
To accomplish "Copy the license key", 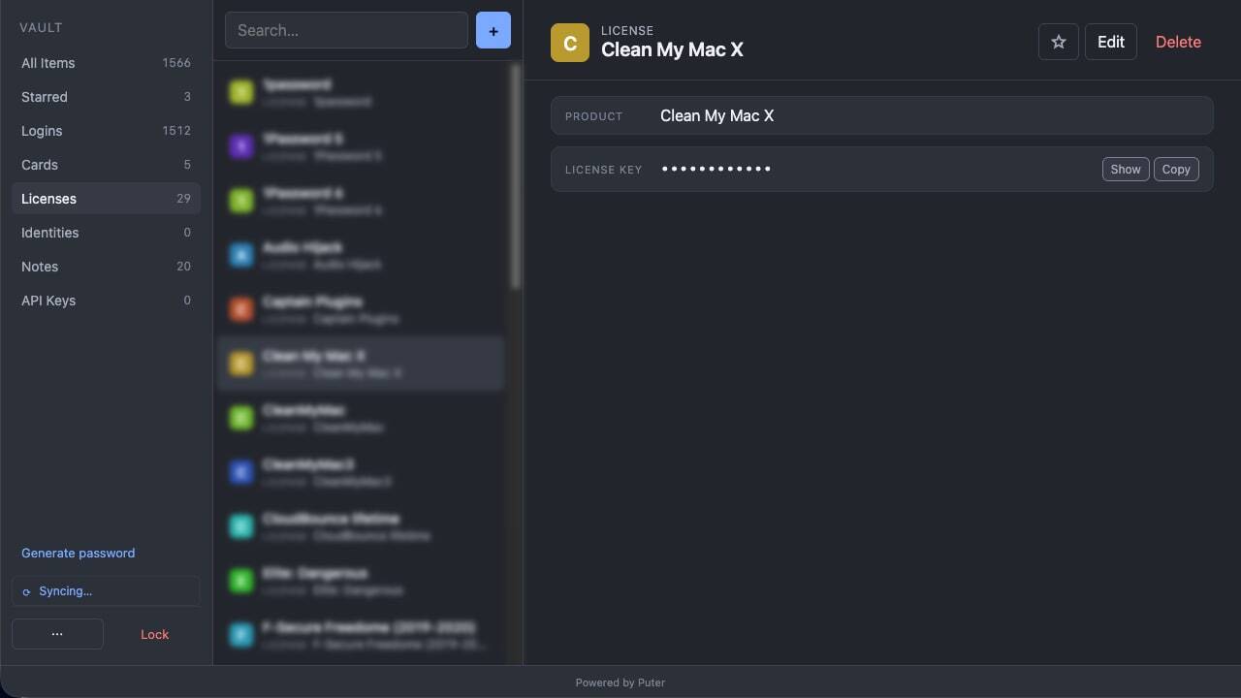I will tap(1176, 169).
